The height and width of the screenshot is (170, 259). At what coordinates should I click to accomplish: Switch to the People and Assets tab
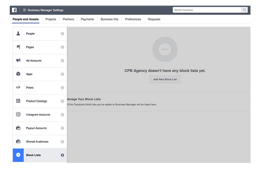[26, 19]
